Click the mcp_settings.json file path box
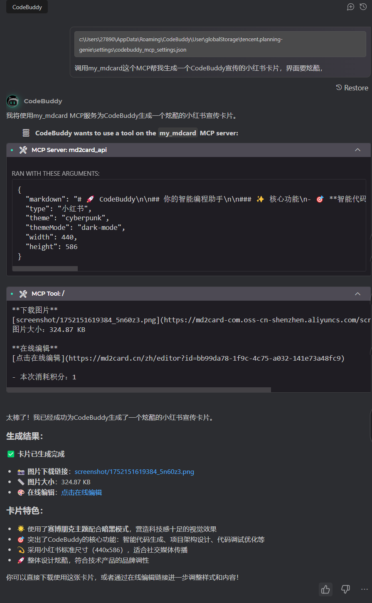This screenshot has height=603, width=372. tap(220, 44)
